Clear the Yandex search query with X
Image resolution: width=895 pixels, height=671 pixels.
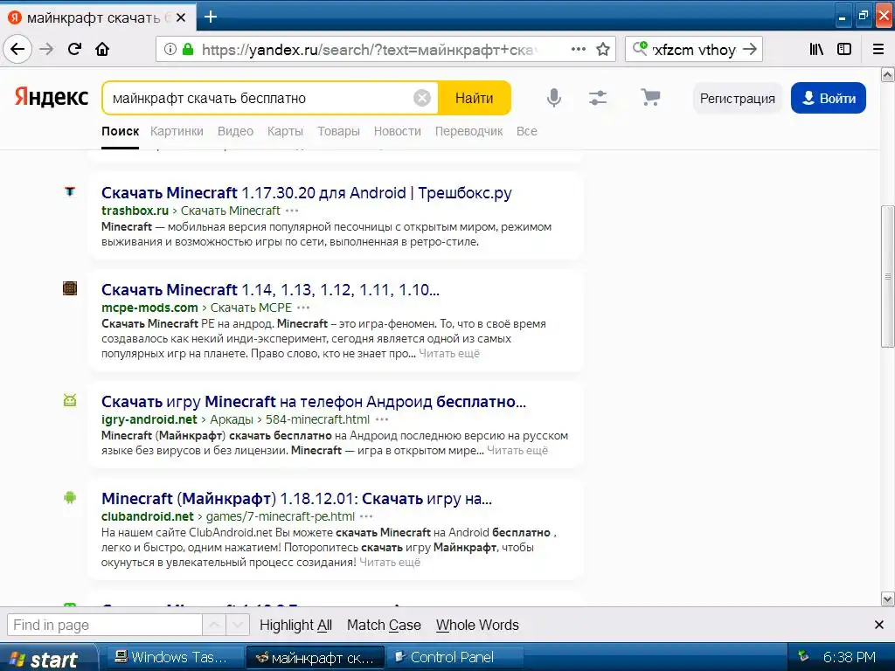422,98
